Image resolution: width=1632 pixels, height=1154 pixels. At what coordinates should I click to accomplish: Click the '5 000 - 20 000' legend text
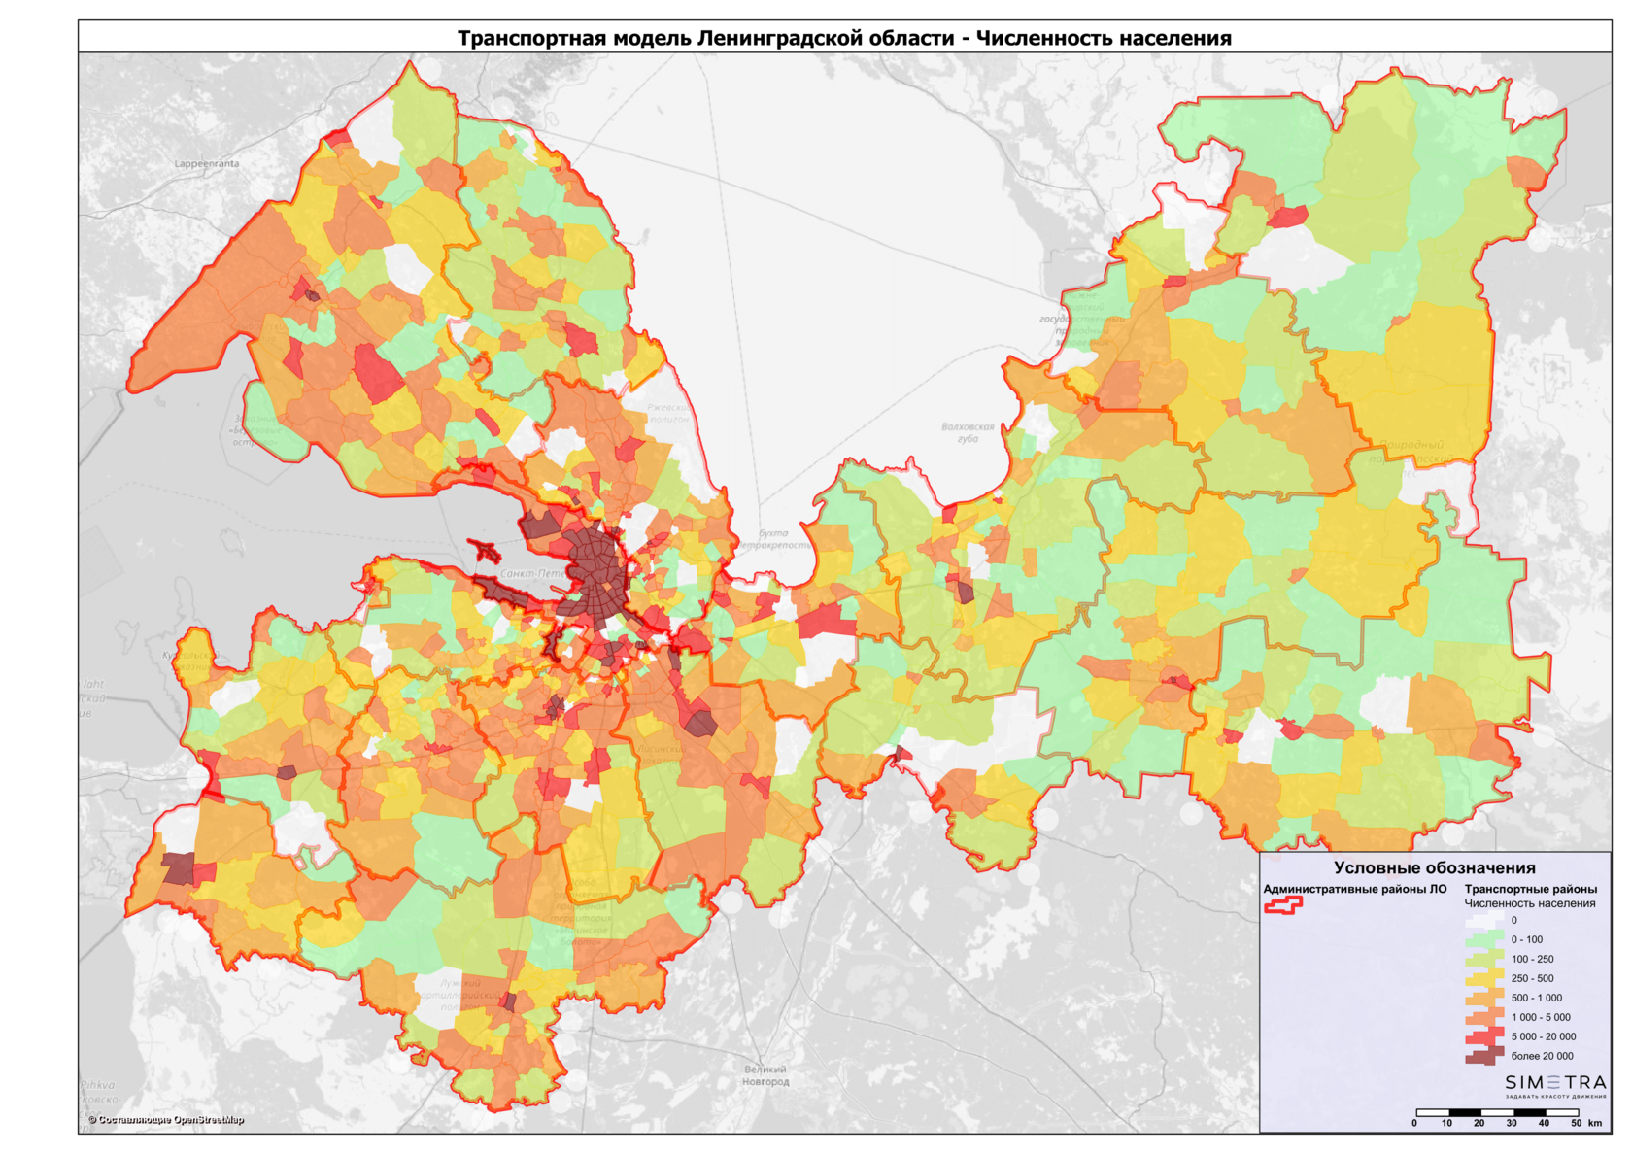coord(1543,1036)
